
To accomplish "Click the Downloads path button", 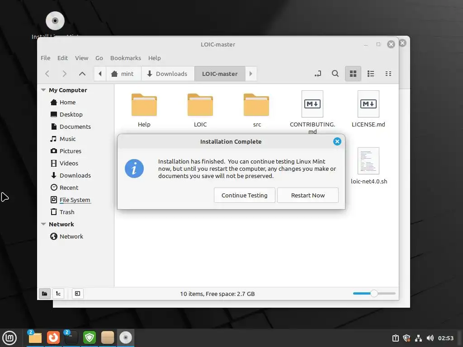I will 167,74.
